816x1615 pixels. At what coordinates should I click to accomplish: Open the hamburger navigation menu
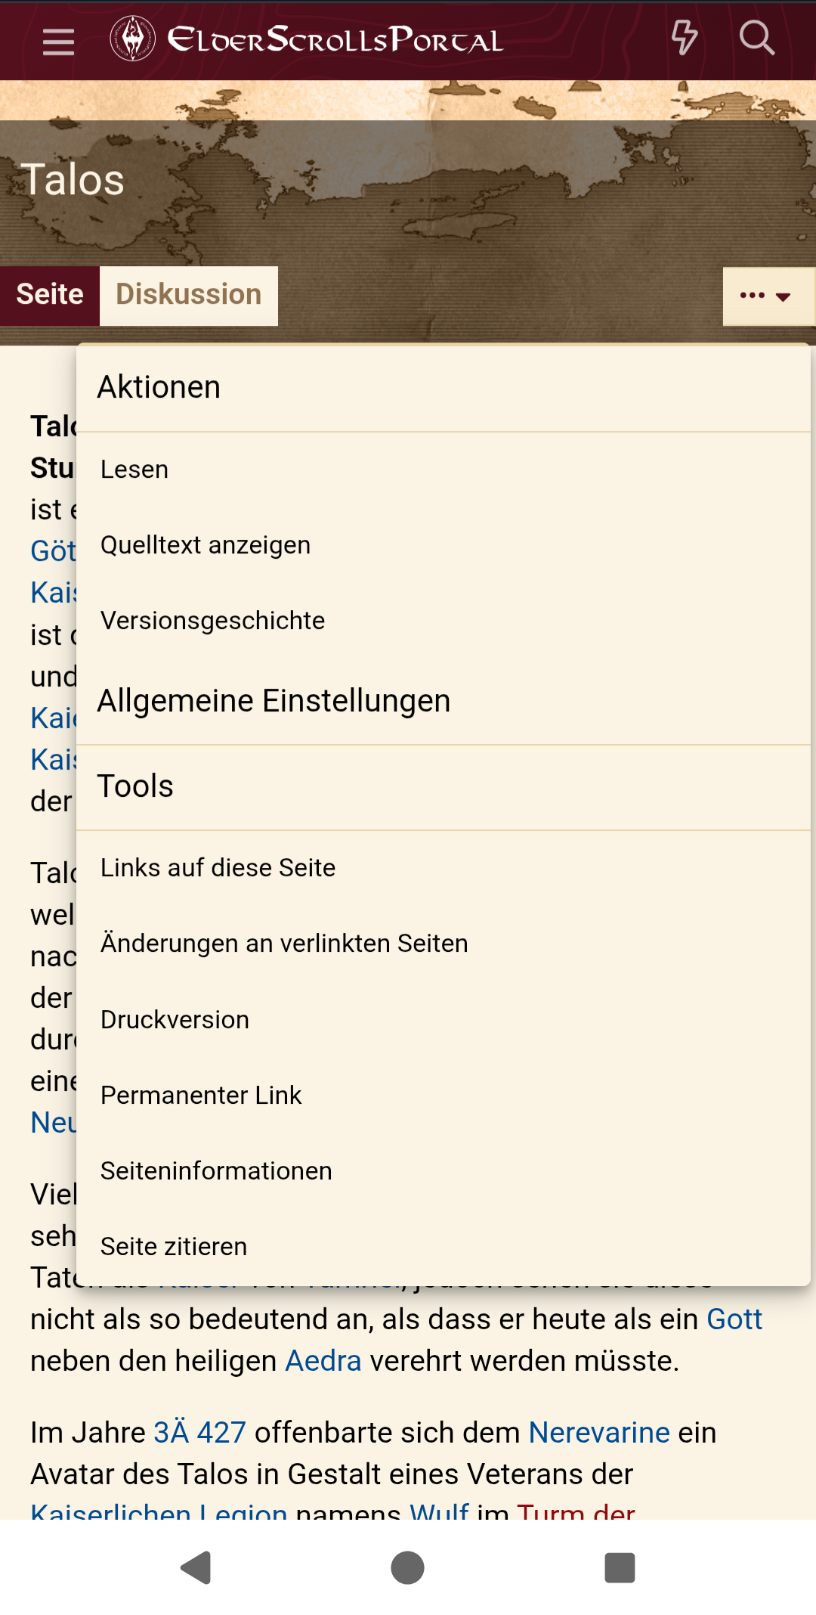(57, 42)
